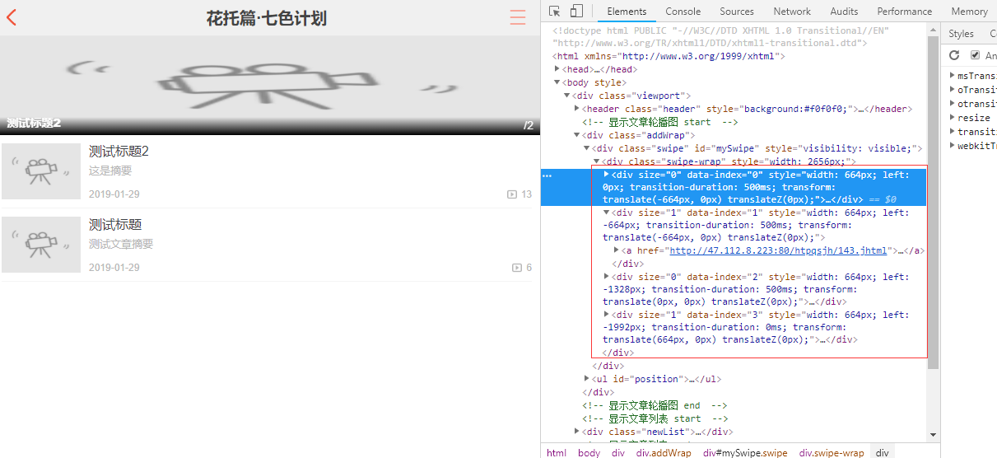997x458 pixels.
Task: Select div#mySwipe.swipe in the breadcrumb bar
Action: click(745, 452)
